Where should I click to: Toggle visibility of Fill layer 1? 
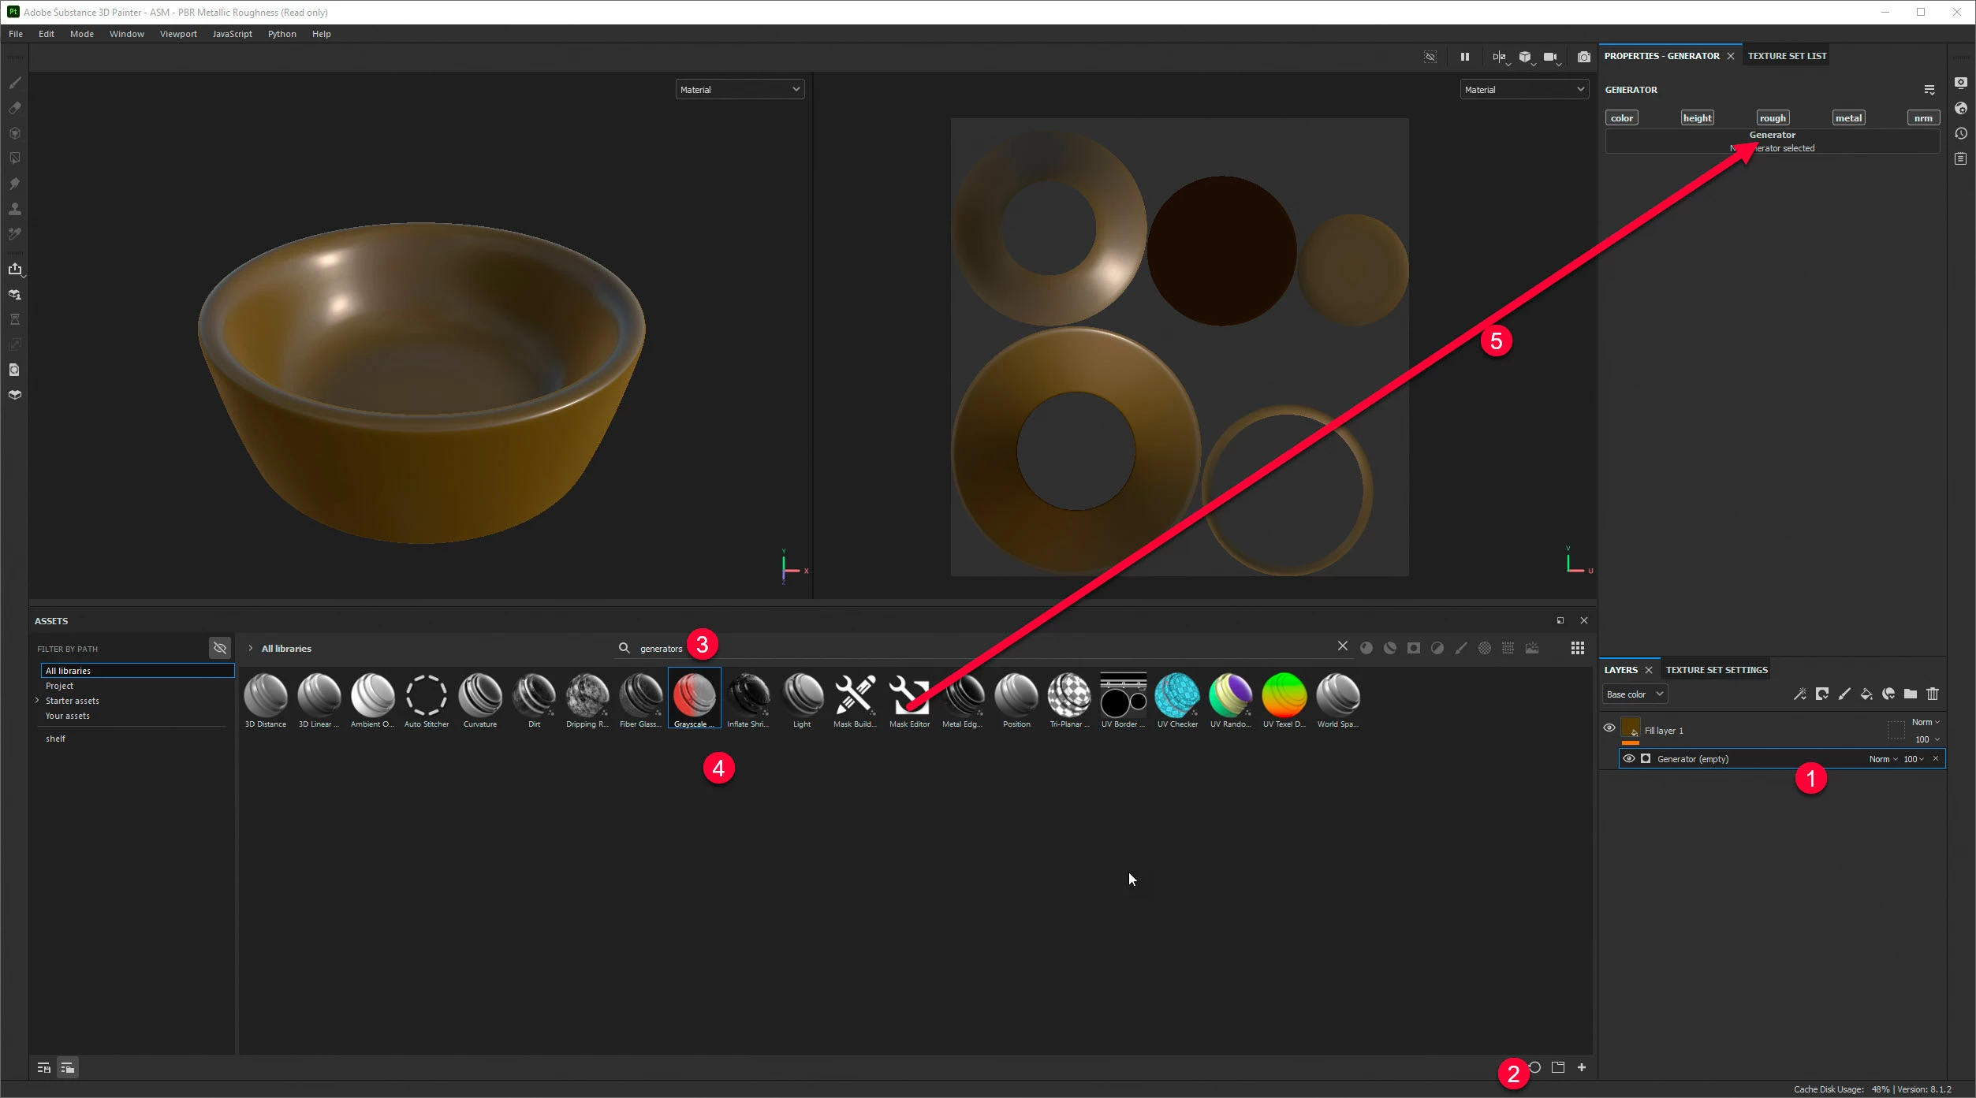tap(1609, 728)
